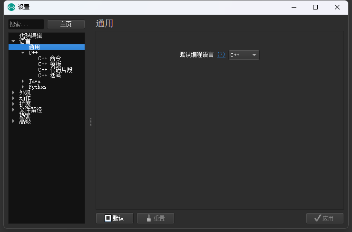This screenshot has width=352, height=232.
Task: Expand the Python tree node
Action: (x=23, y=87)
